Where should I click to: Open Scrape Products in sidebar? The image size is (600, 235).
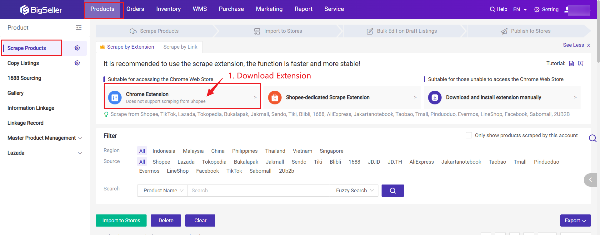[x=27, y=48]
